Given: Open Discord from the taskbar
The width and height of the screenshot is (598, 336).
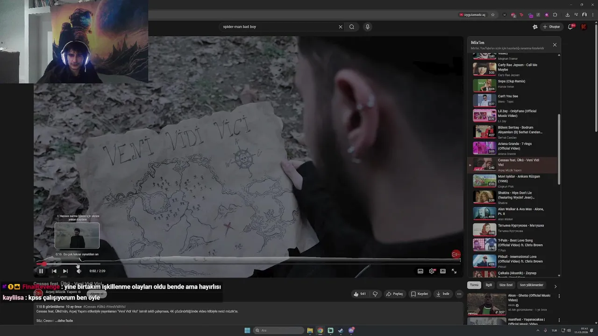Looking at the screenshot, I should (351, 330).
